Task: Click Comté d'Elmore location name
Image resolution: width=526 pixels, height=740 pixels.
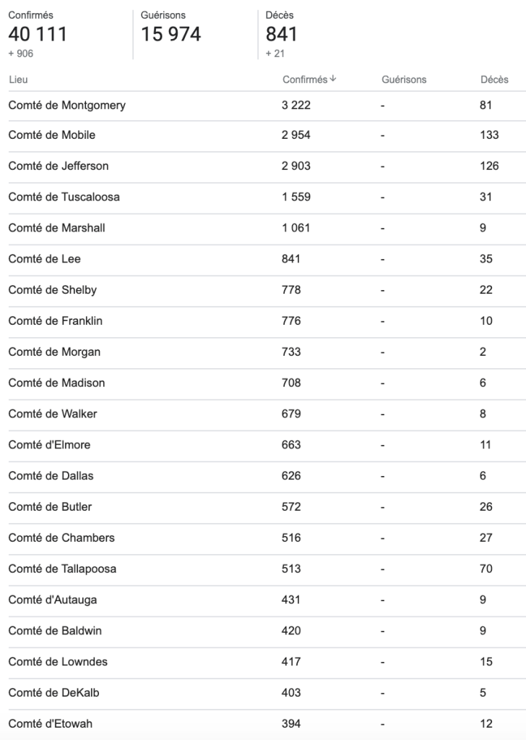Action: tap(50, 445)
